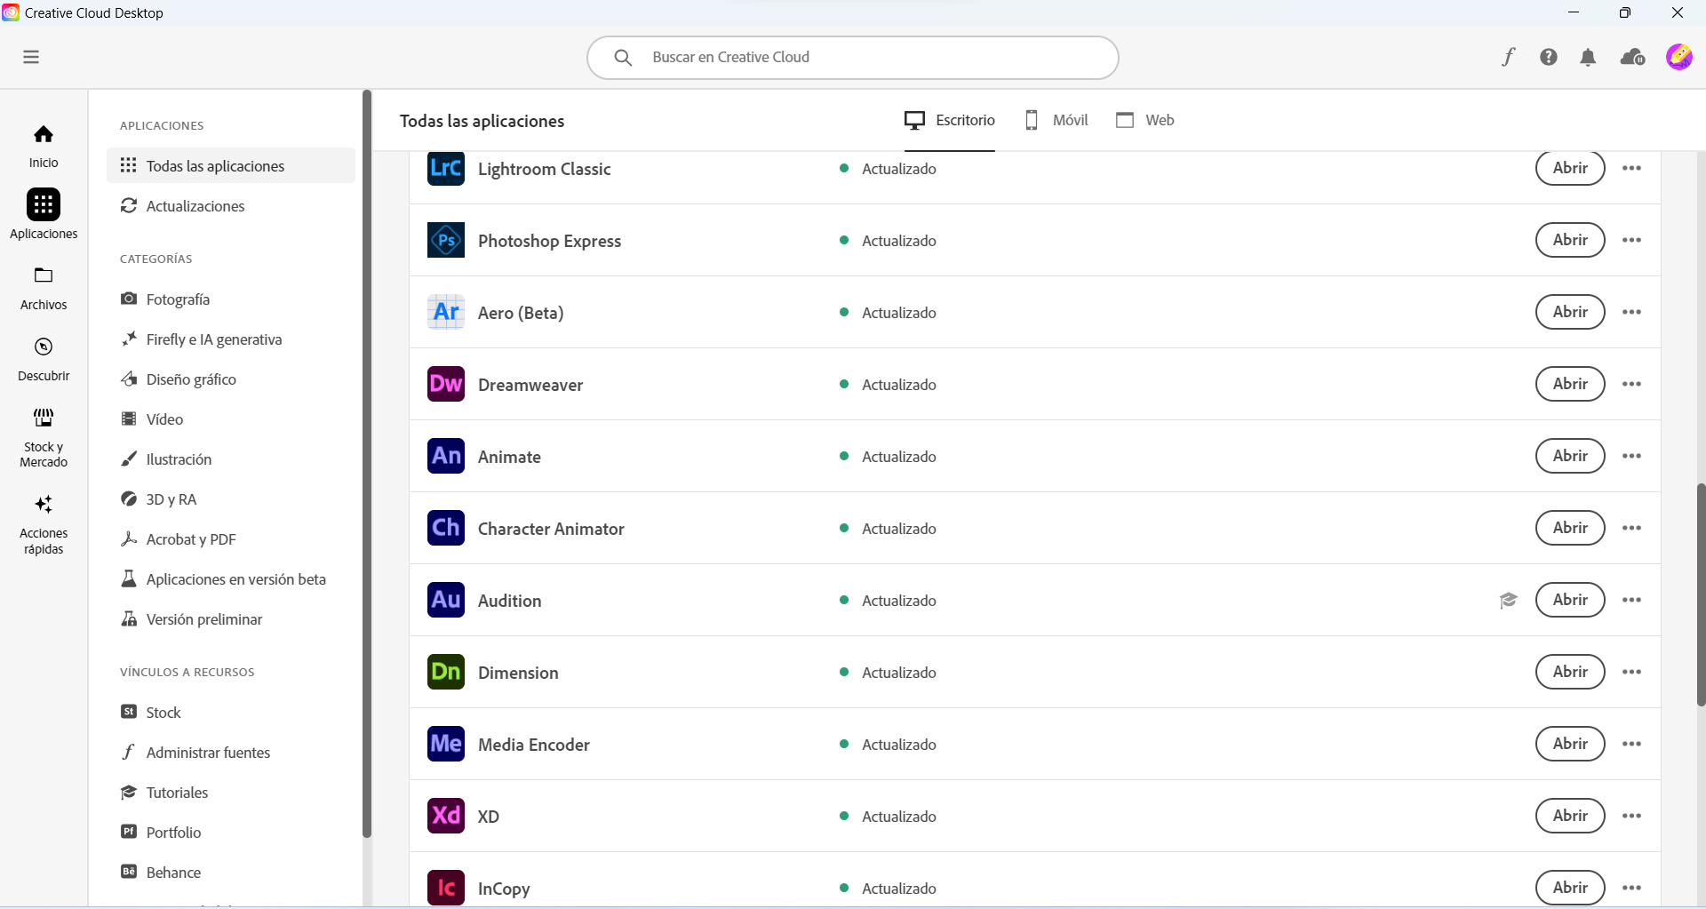Viewport: 1706px width, 909px height.
Task: Check cloud sync status icon
Action: (1634, 57)
